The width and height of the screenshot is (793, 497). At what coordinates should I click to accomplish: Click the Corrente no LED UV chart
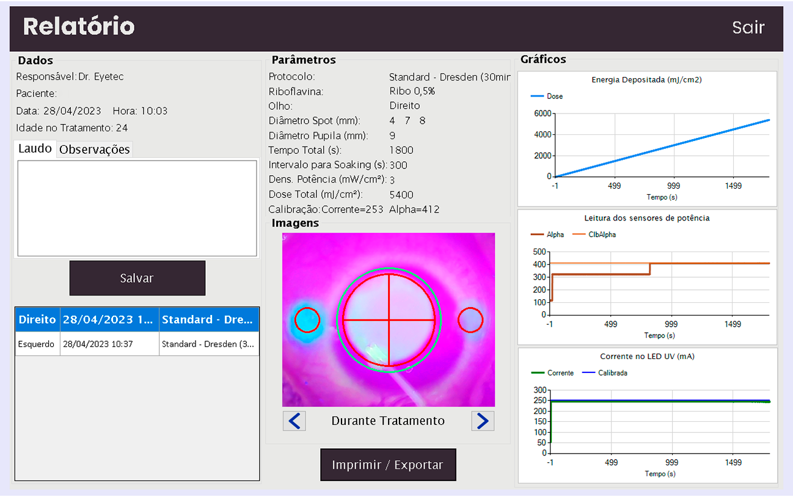tap(647, 415)
